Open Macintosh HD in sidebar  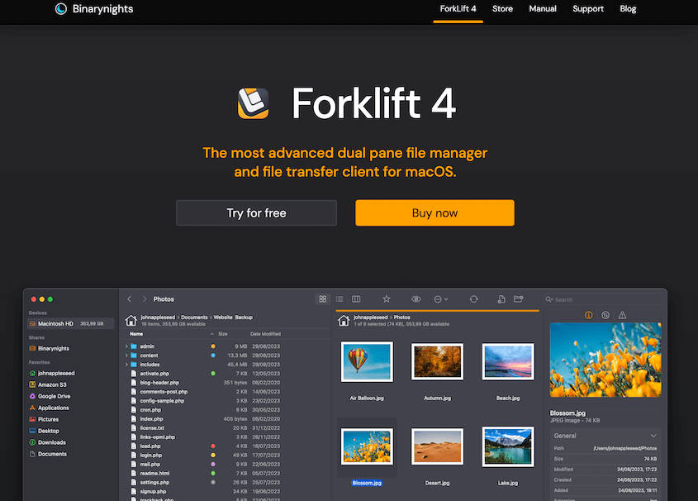tap(71, 324)
